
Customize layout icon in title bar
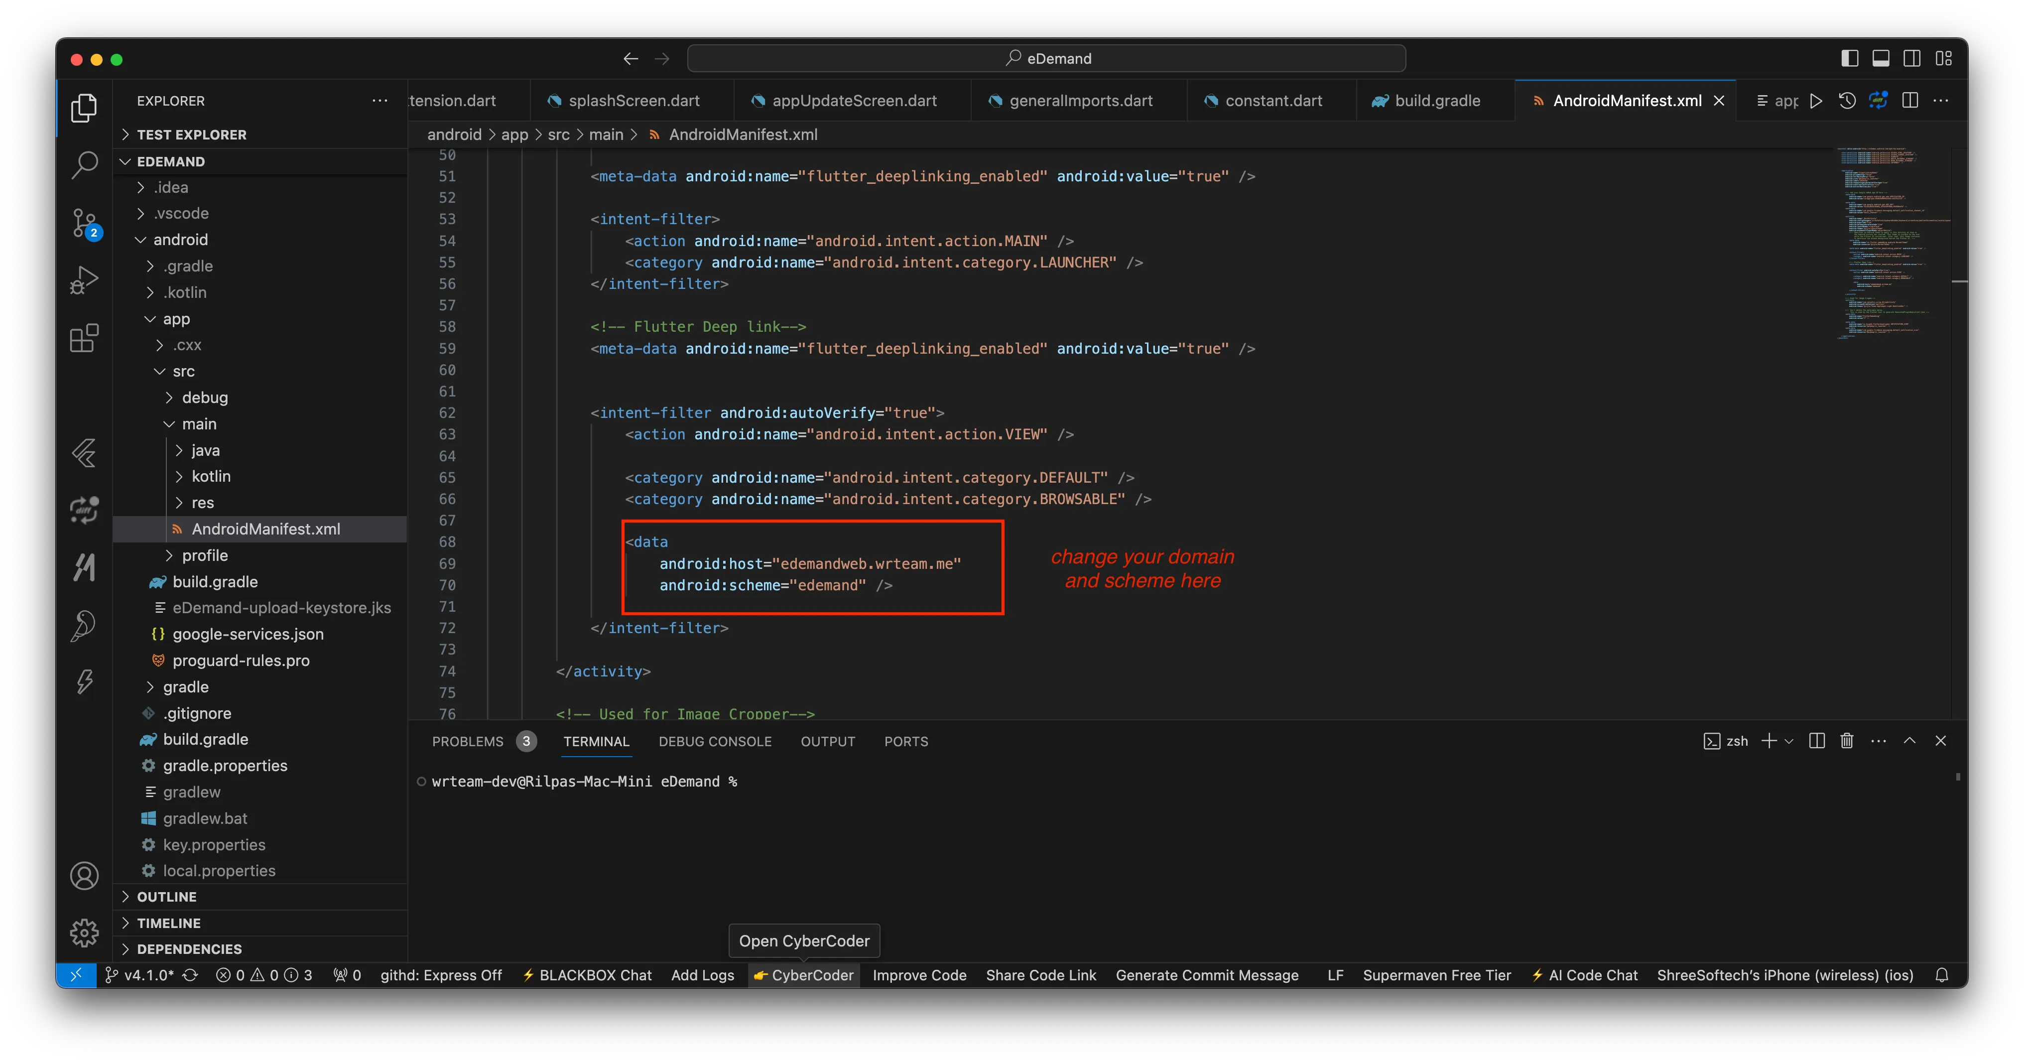(1944, 58)
